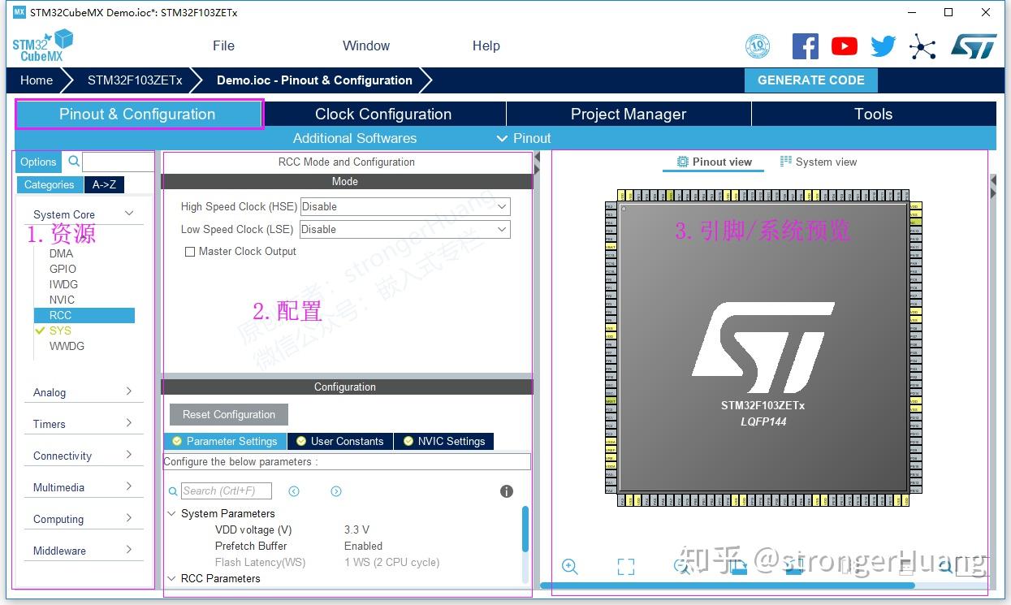Screen dimensions: 1011x605
Task: Open the Window menu
Action: tap(365, 45)
